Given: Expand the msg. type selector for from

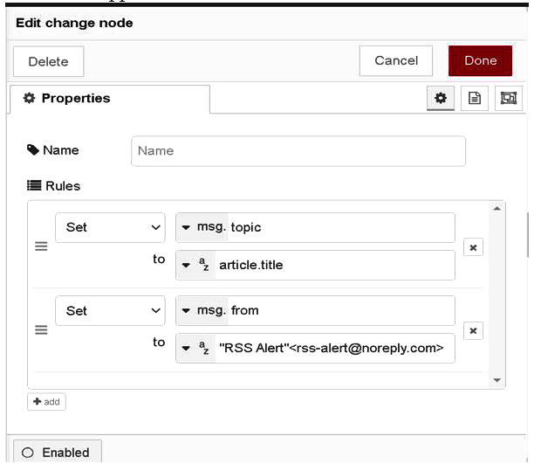Looking at the screenshot, I should [202, 310].
